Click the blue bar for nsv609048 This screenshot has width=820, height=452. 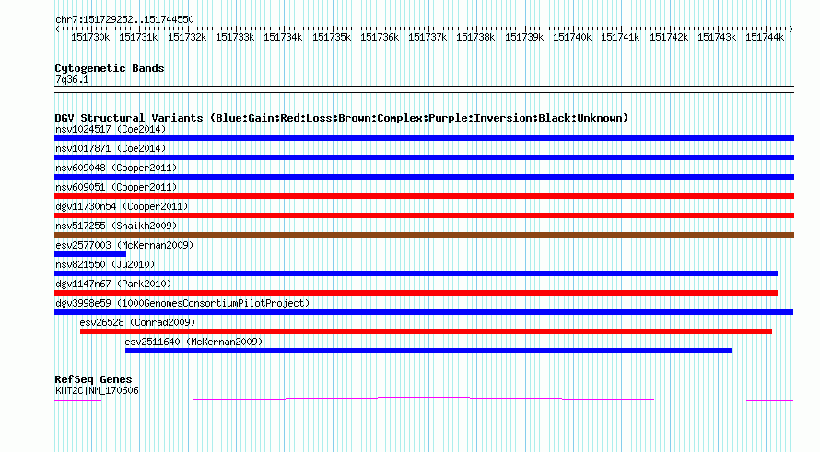coord(424,177)
